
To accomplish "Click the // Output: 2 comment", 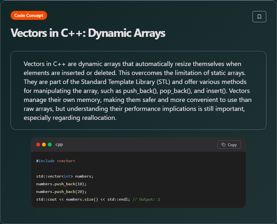I will [146, 199].
